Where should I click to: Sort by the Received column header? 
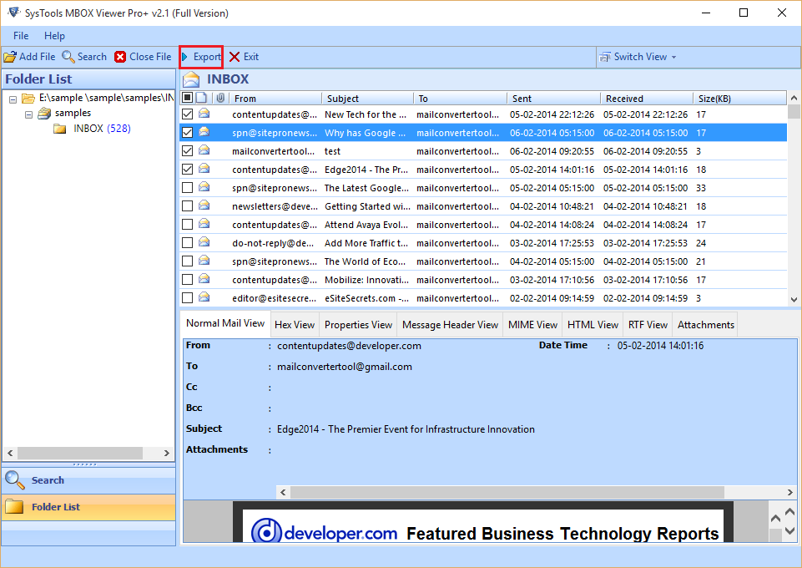click(647, 99)
